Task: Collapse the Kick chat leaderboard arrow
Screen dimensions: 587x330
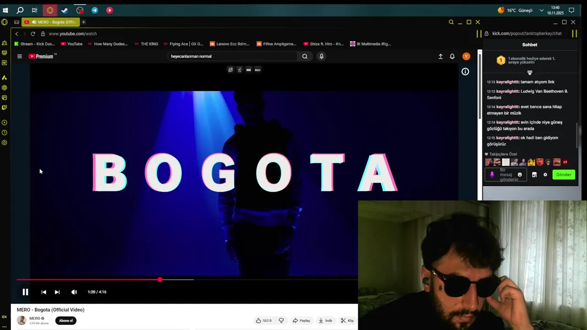Action: point(530,73)
